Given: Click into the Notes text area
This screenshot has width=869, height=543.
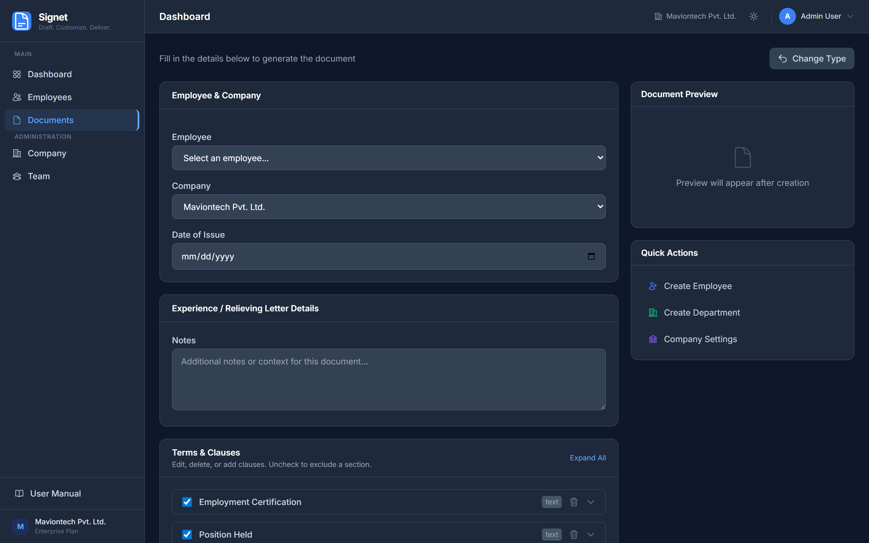Looking at the screenshot, I should tap(389, 379).
